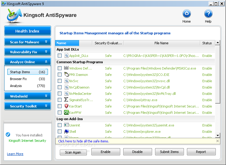Click the App Init DLLs group header
The height and width of the screenshot is (165, 226).
coord(68,49)
